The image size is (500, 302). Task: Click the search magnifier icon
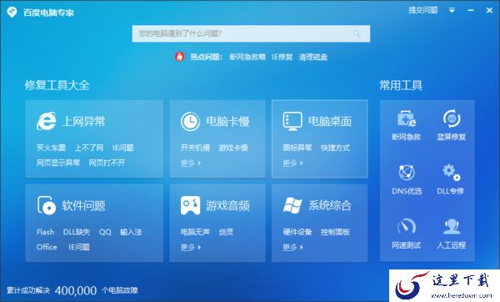tap(357, 33)
